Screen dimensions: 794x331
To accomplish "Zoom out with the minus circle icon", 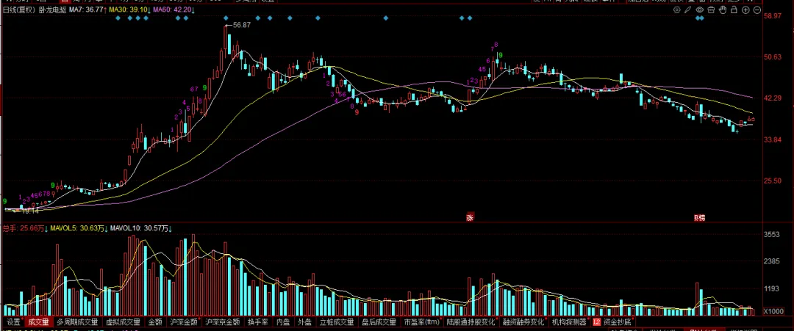I will pyautogui.click(x=757, y=10).
